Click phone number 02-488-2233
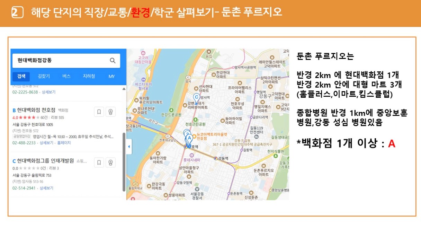This screenshot has width=421, height=237. 24,143
